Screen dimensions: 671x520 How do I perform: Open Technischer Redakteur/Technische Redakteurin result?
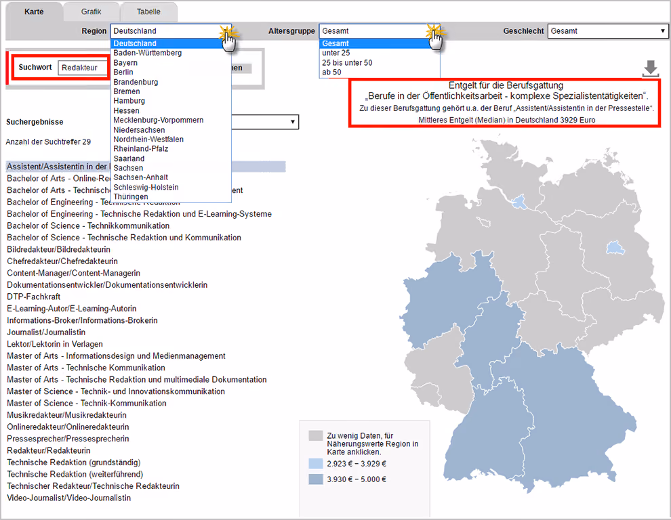pyautogui.click(x=94, y=485)
